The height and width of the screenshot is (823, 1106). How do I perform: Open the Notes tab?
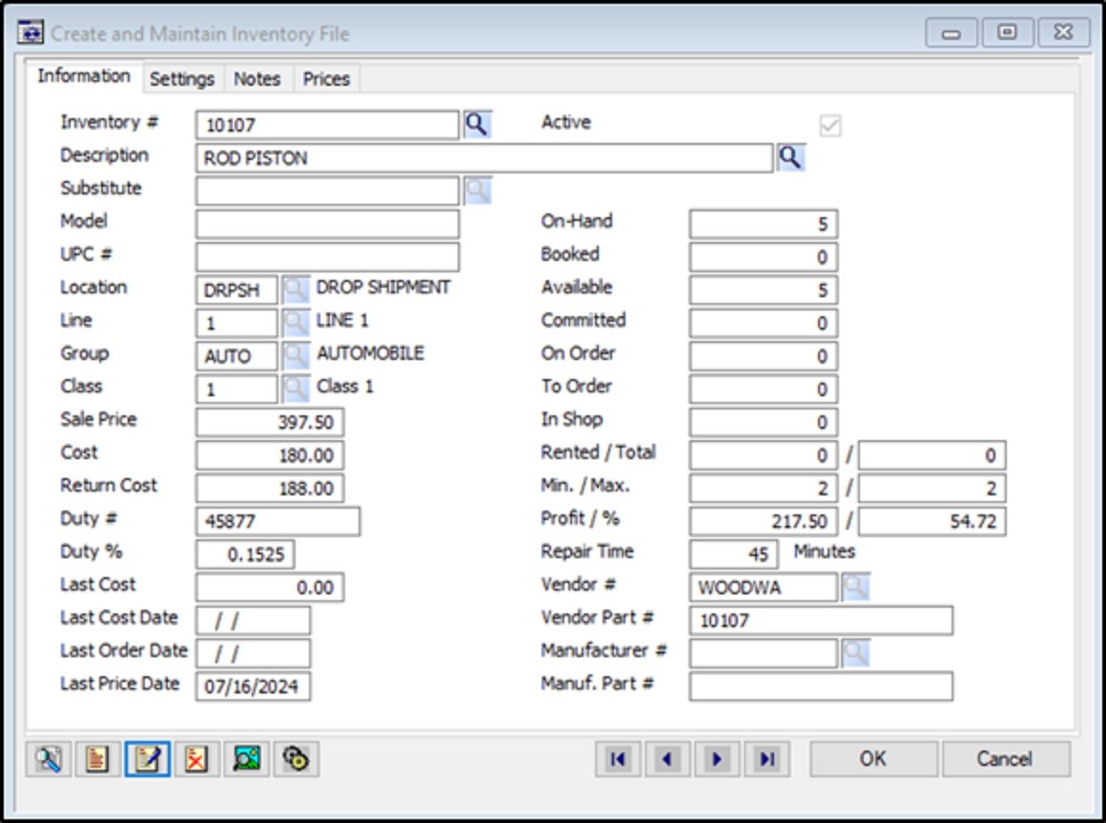(257, 79)
